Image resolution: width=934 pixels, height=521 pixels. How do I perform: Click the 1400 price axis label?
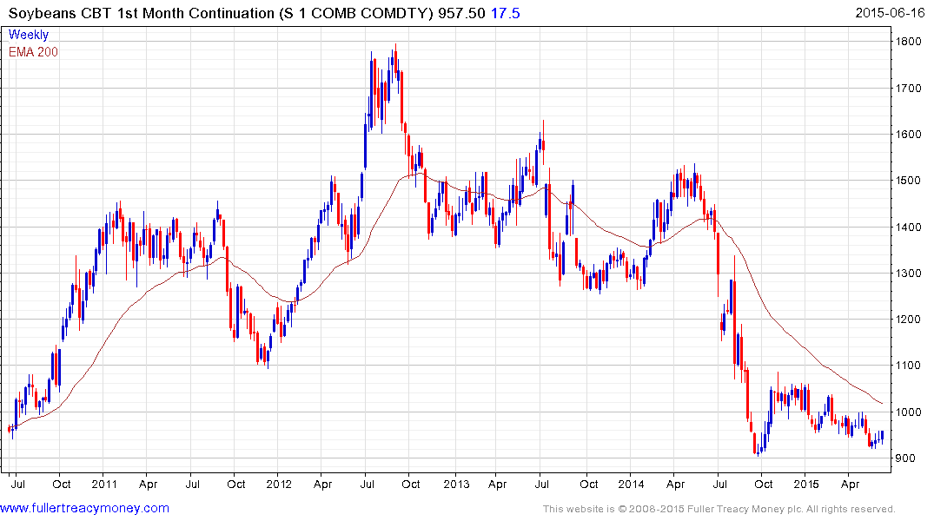tap(909, 227)
